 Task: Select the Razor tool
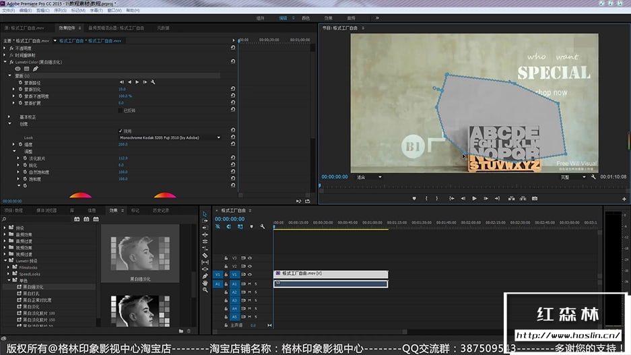[205, 255]
